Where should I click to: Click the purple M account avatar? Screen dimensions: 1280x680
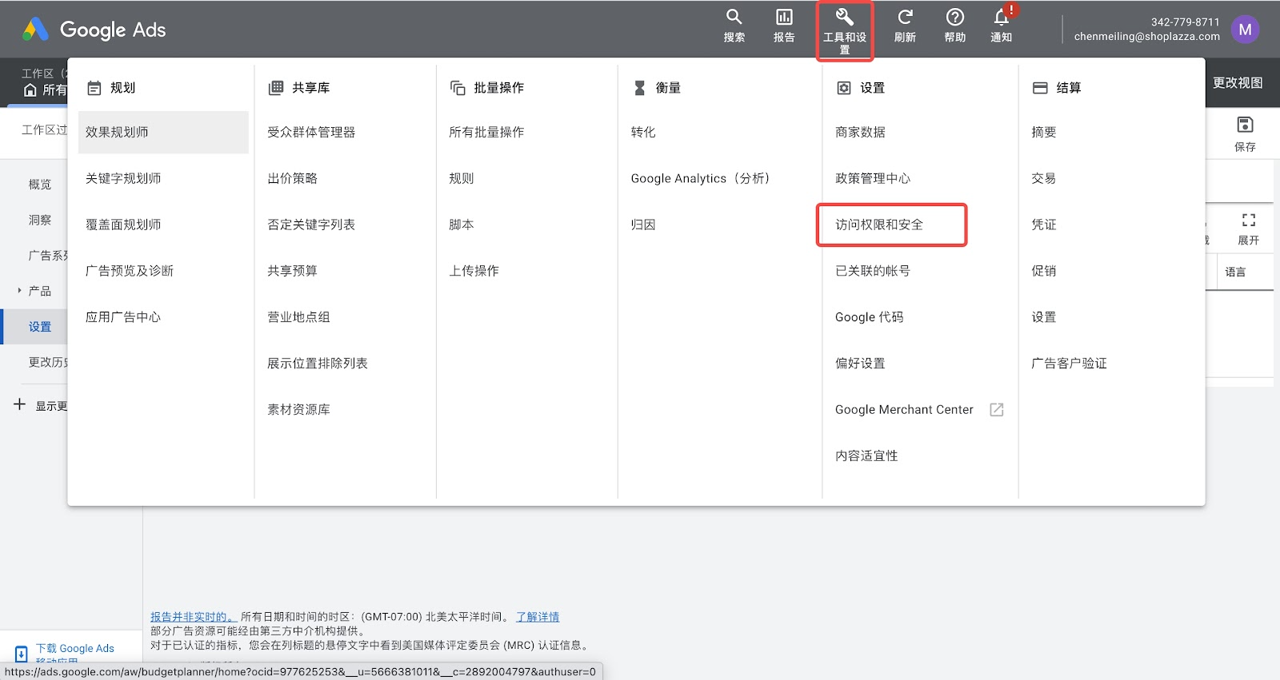(x=1245, y=30)
